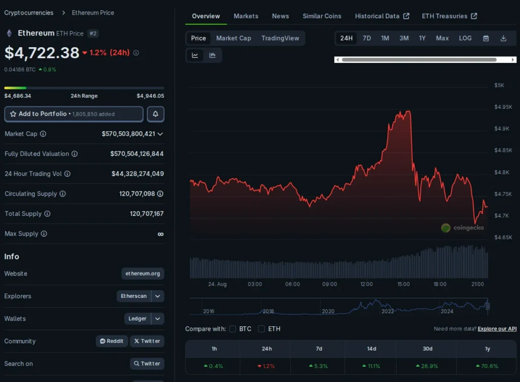Switch chart to Price view
520x382 pixels.
[x=199, y=39]
